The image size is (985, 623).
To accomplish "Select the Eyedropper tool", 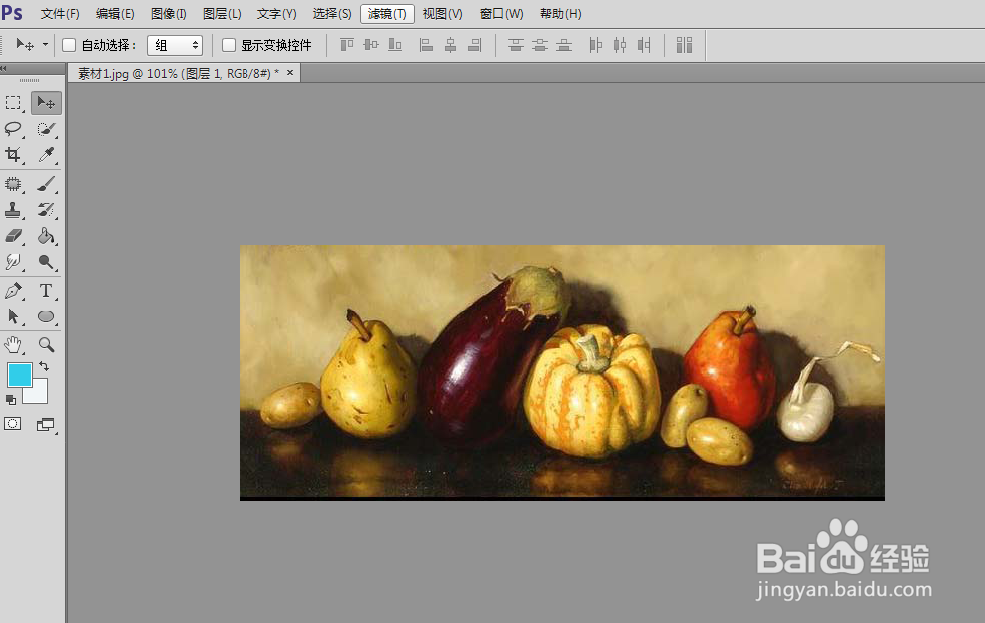I will tap(46, 155).
